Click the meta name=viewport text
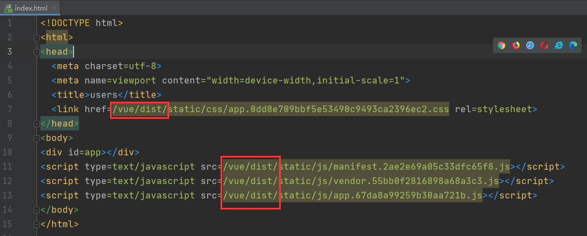The image size is (587, 236). [104, 81]
